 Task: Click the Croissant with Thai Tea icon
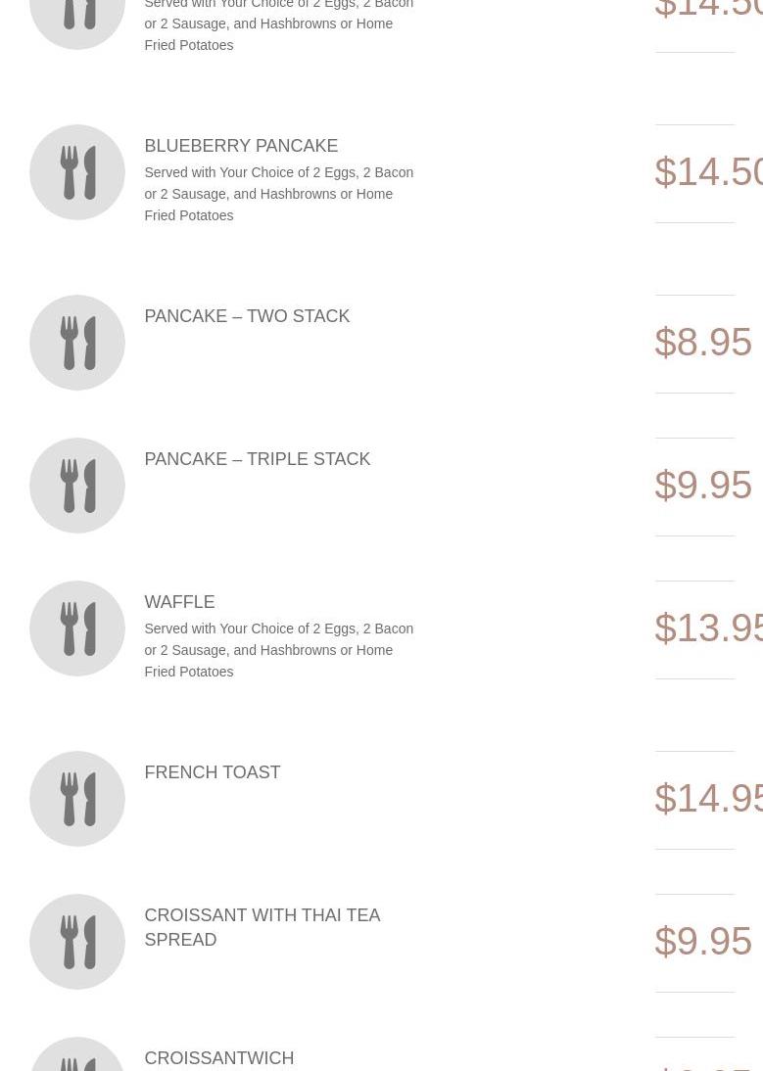[x=77, y=942]
